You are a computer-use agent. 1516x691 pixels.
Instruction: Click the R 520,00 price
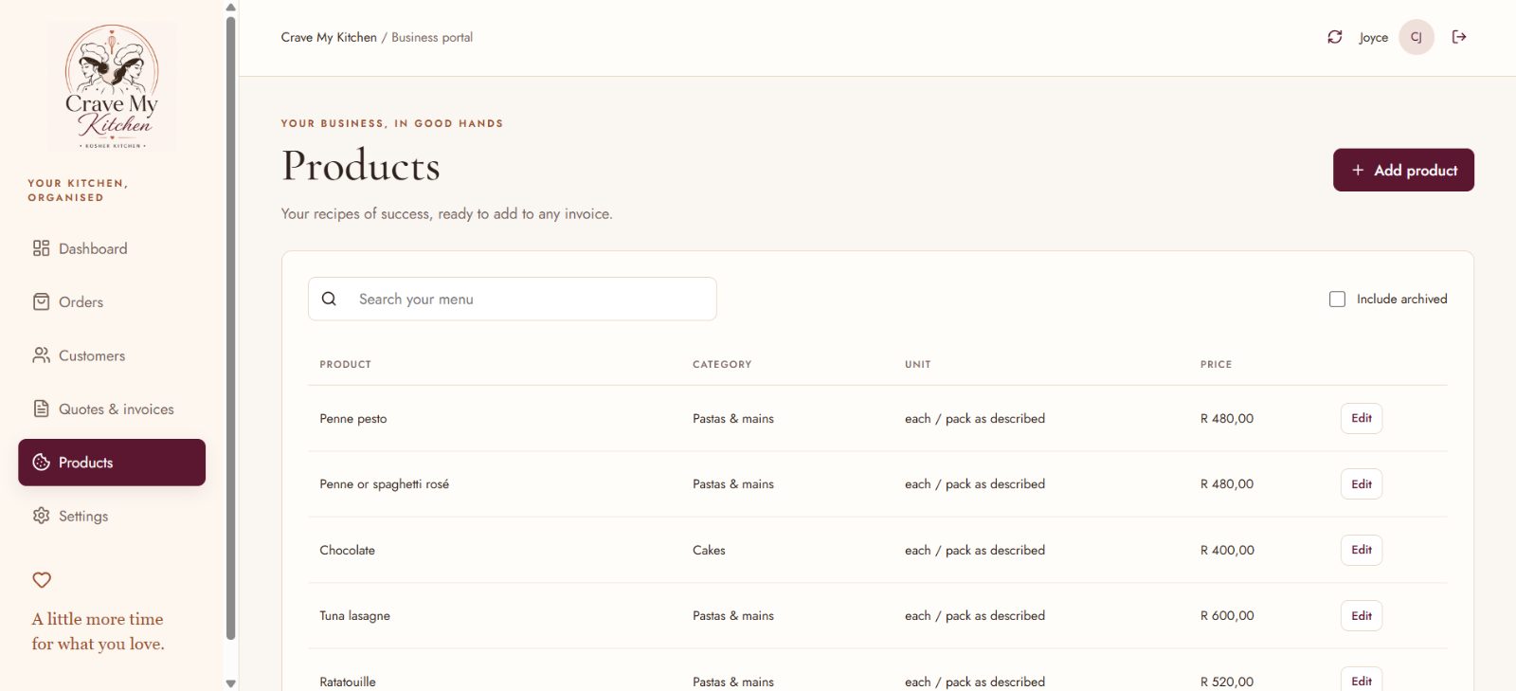[1227, 682]
